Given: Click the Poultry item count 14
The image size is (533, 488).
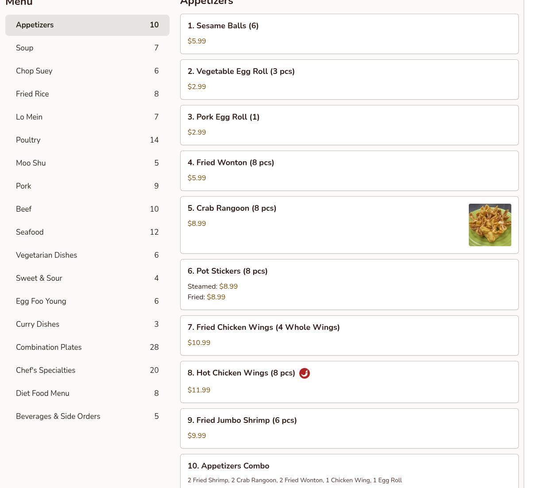Looking at the screenshot, I should [x=154, y=140].
